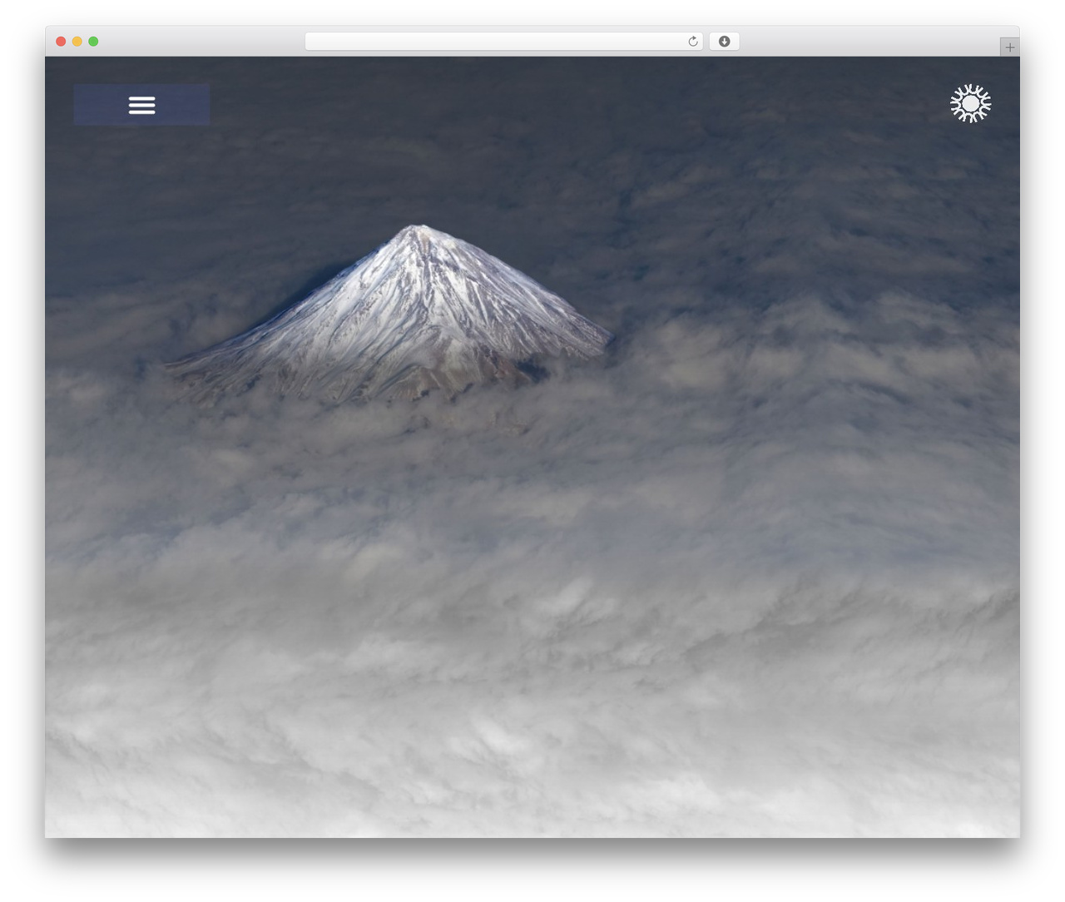Minimize the window with yellow button
The height and width of the screenshot is (902, 1065).
click(77, 42)
